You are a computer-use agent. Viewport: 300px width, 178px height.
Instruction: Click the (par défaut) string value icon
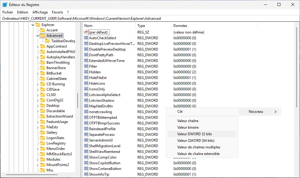pyautogui.click(x=86, y=32)
